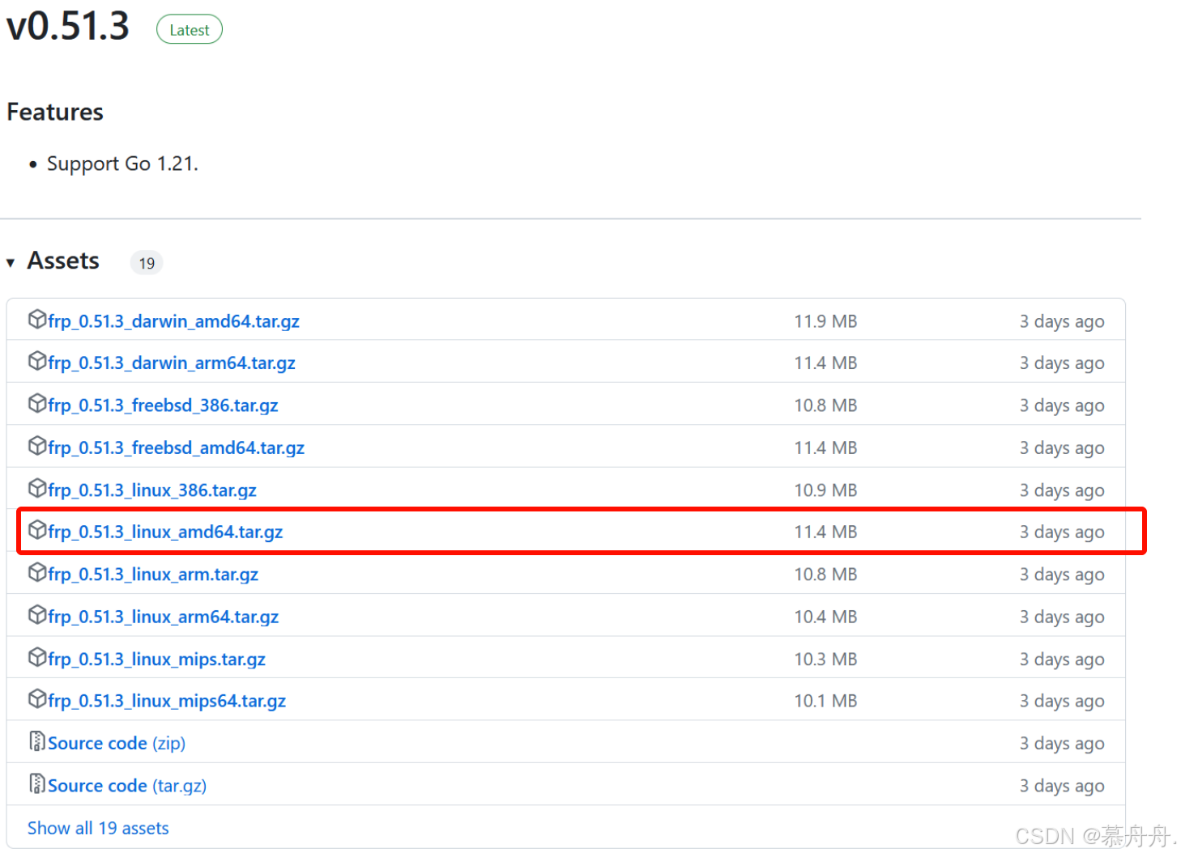Download Source code (tar.gz)

pyautogui.click(x=127, y=787)
